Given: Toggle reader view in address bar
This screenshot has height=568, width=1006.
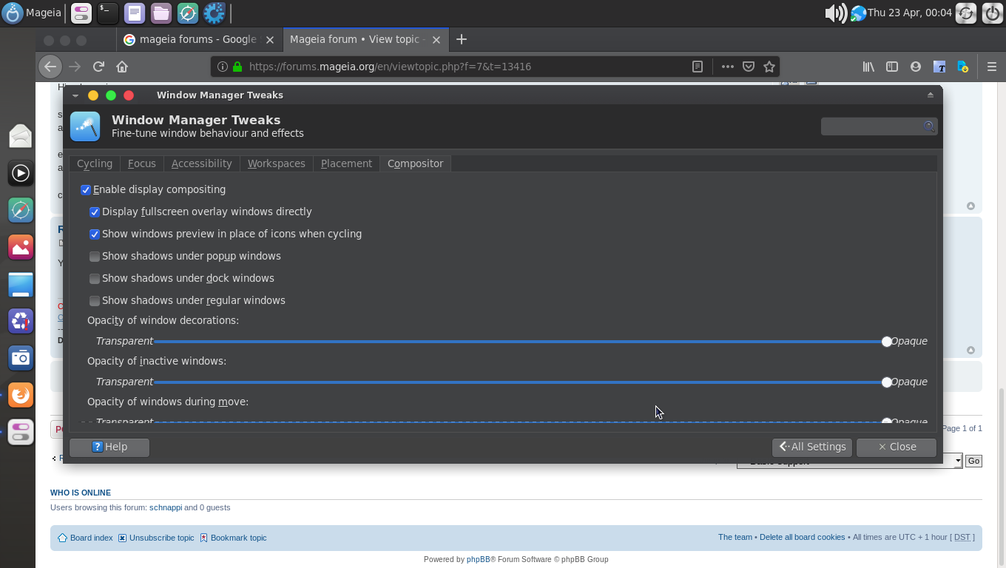Looking at the screenshot, I should click(697, 67).
